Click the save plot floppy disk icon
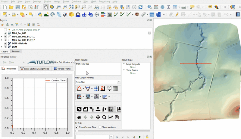Image resolution: width=241 pixels, height=139 pixels. click(117, 117)
